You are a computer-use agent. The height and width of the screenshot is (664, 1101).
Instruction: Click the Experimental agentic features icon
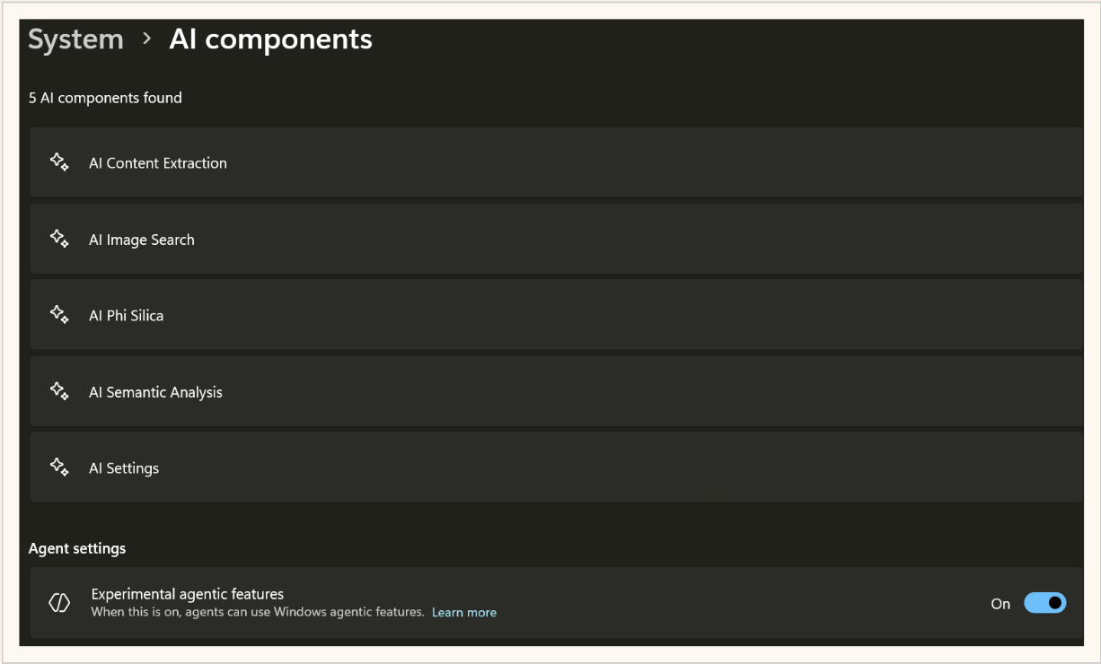[x=59, y=603]
